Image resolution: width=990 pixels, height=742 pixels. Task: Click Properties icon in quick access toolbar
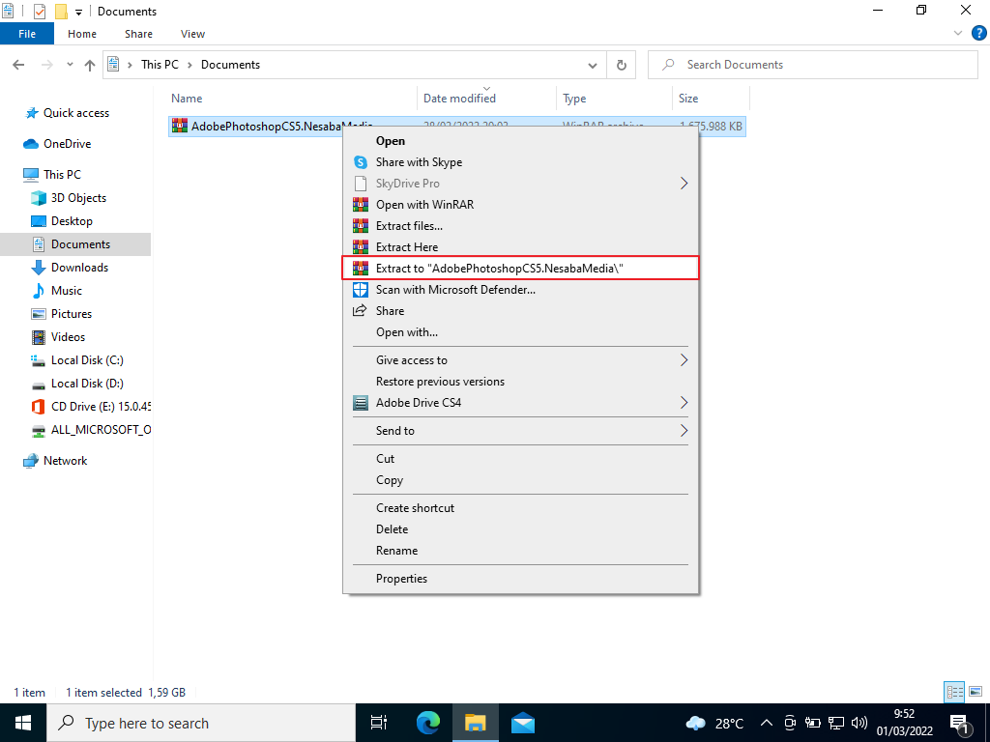39,12
